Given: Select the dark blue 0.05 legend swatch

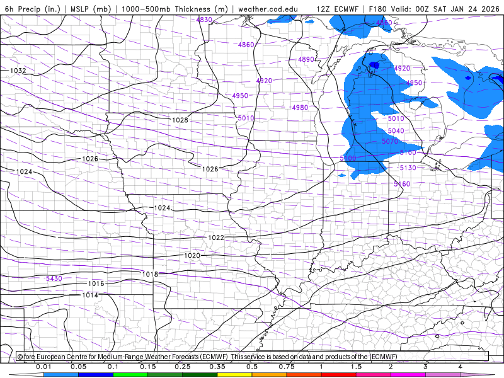Looking at the screenshot, I should pos(96,375).
